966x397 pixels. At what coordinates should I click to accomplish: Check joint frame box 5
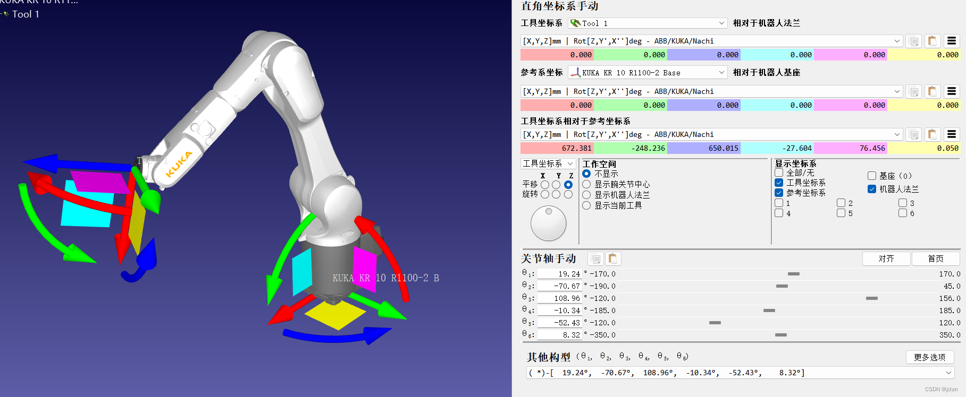[841, 213]
